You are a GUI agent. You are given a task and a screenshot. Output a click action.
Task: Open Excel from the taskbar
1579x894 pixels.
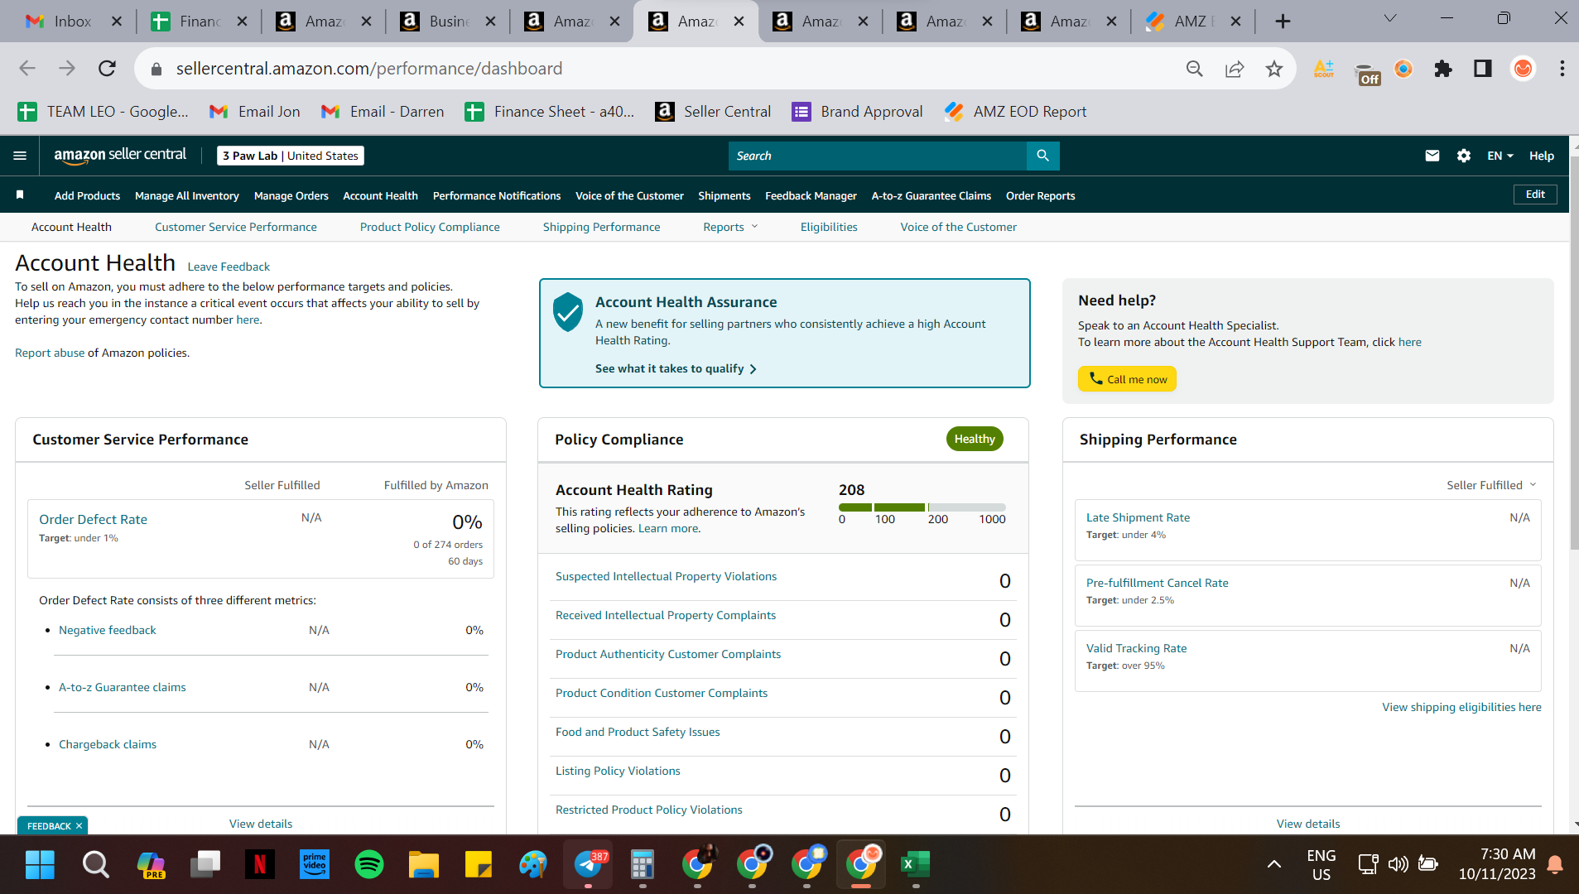[915, 864]
